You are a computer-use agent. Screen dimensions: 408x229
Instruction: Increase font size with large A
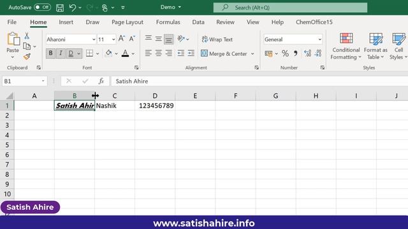(122, 39)
